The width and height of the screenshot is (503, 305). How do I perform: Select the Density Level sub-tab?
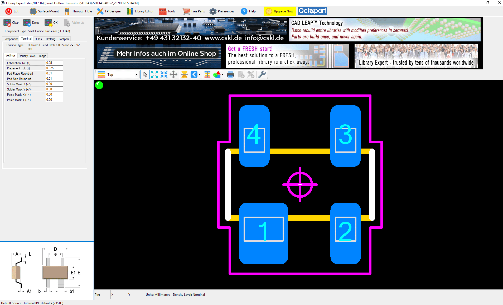(x=27, y=56)
